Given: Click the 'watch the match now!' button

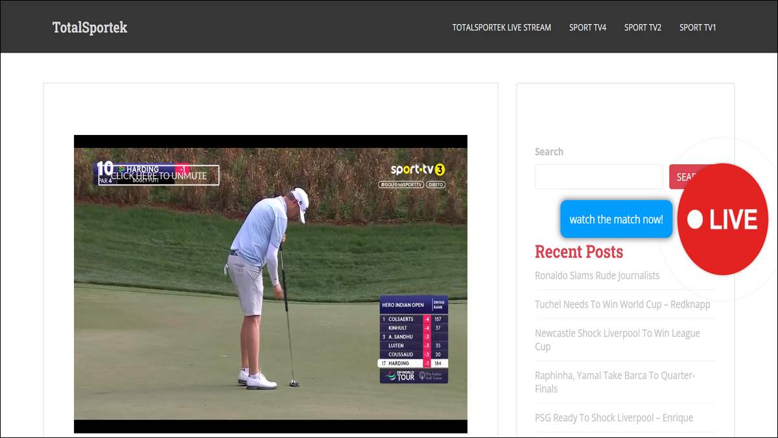Looking at the screenshot, I should tap(616, 219).
